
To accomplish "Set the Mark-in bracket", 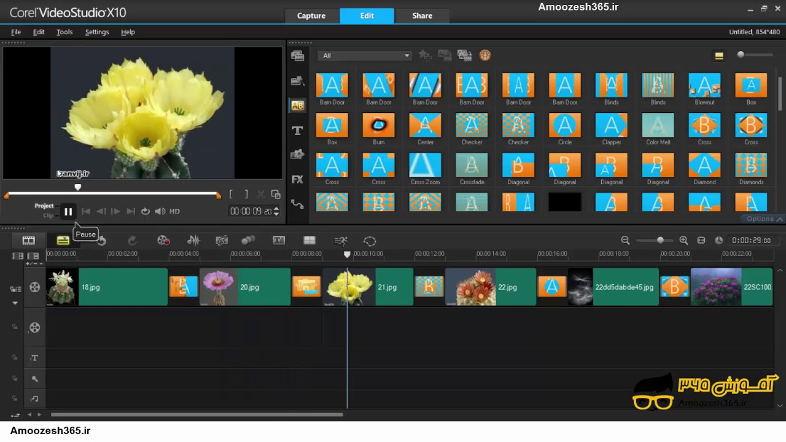I will click(x=231, y=195).
